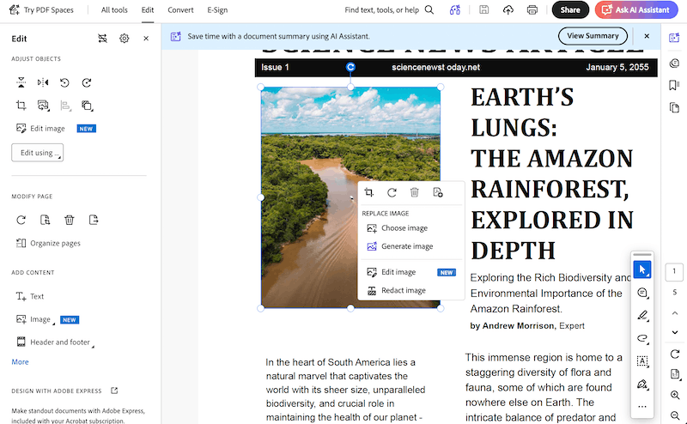Go to next page chevron down
Viewport: 687px width, 424px height.
(x=675, y=332)
